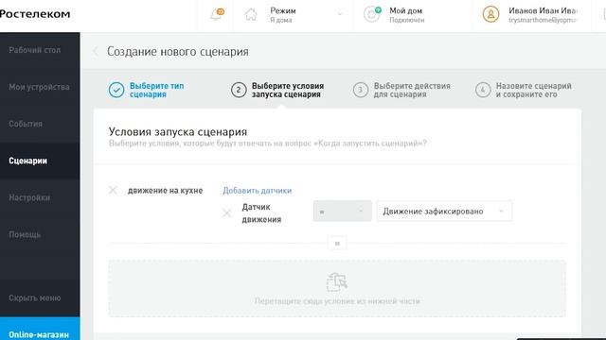Open Настройки in sidebar
Image resolution: width=606 pixels, height=340 pixels.
[x=29, y=197]
